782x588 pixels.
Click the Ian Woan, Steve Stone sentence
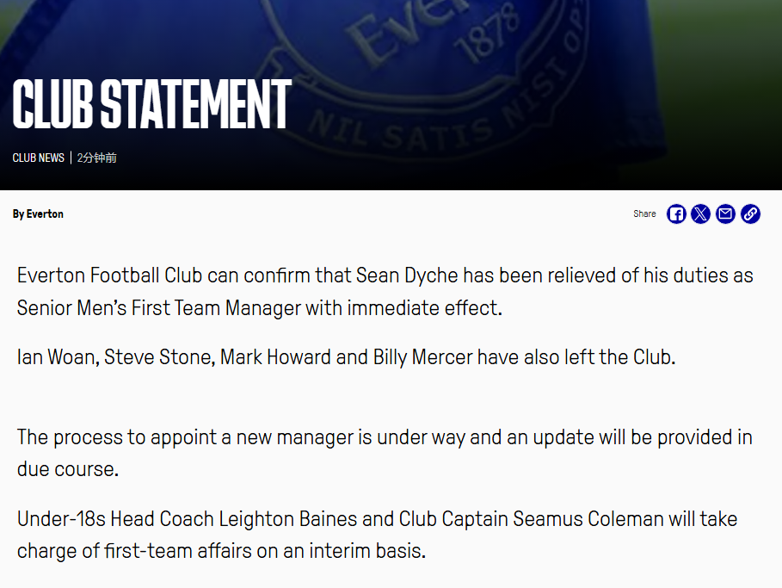(x=346, y=357)
